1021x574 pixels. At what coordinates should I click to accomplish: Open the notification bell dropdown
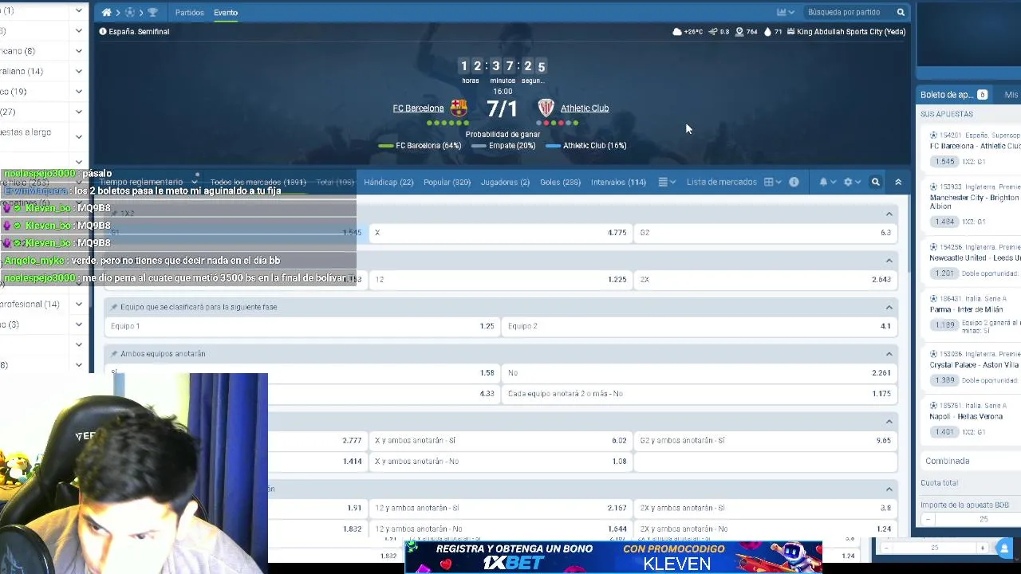click(x=827, y=183)
